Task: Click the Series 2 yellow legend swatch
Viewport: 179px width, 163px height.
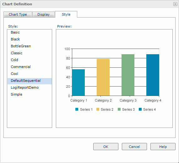Action: (98, 109)
